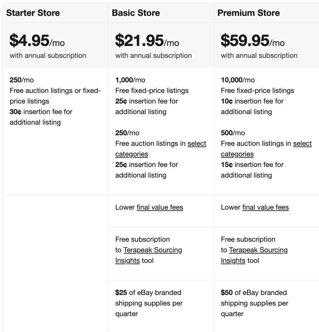Click the 10,000/mo fixed-price listings amount

pos(238,80)
